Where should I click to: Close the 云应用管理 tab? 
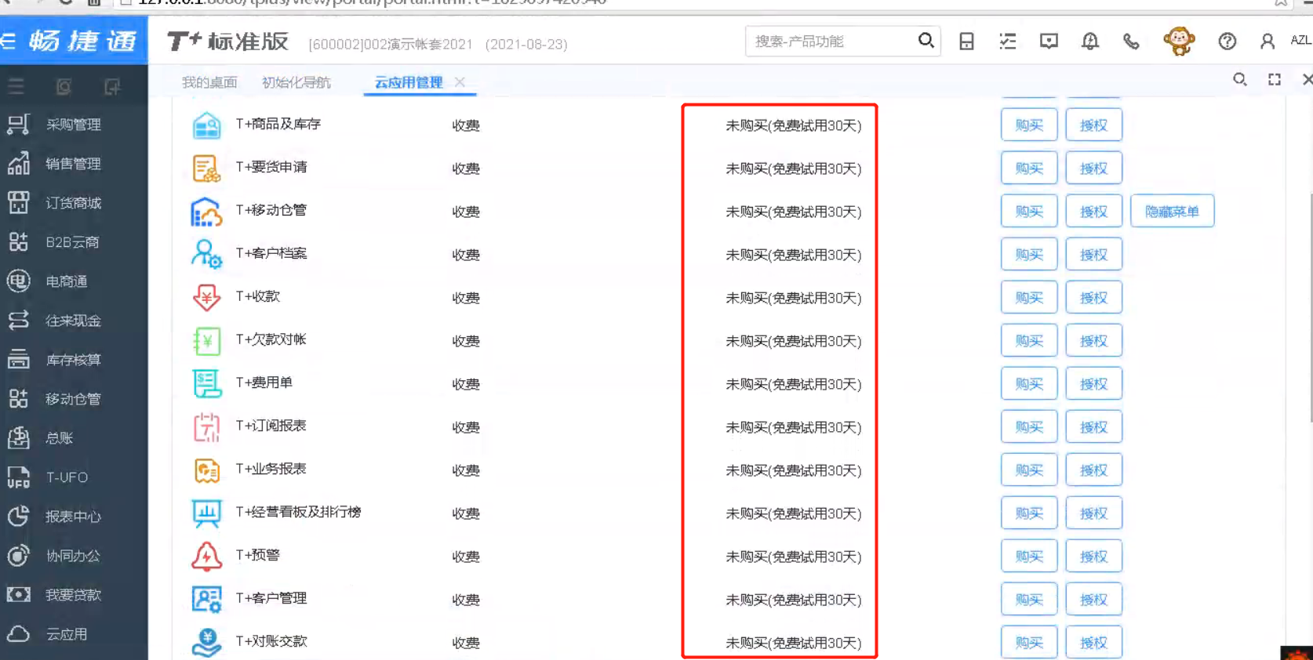(460, 82)
